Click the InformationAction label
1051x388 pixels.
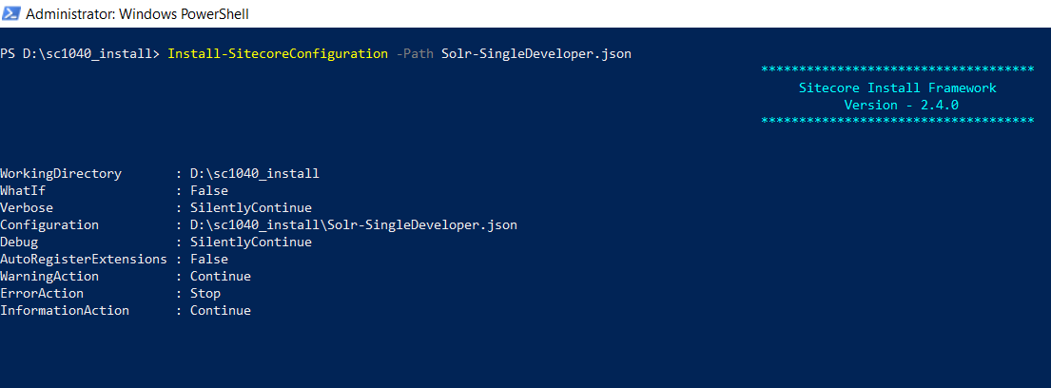pos(65,311)
